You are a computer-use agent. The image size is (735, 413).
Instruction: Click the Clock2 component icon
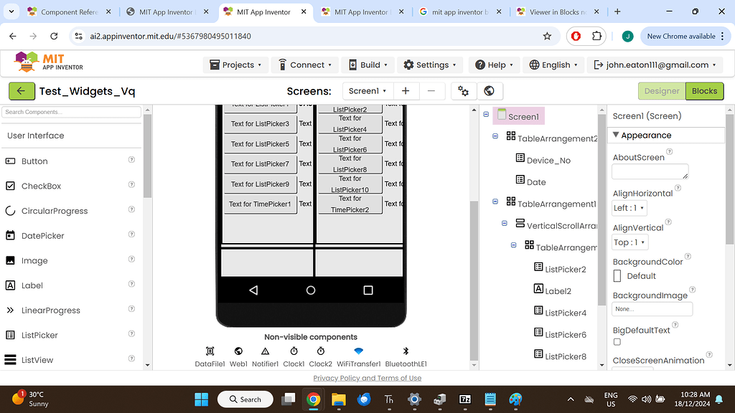click(x=320, y=352)
